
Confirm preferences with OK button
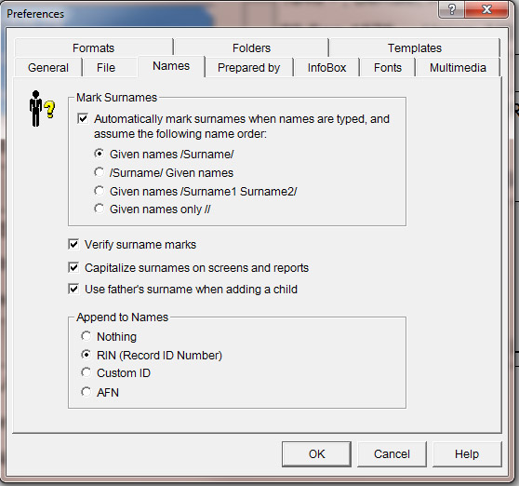317,453
